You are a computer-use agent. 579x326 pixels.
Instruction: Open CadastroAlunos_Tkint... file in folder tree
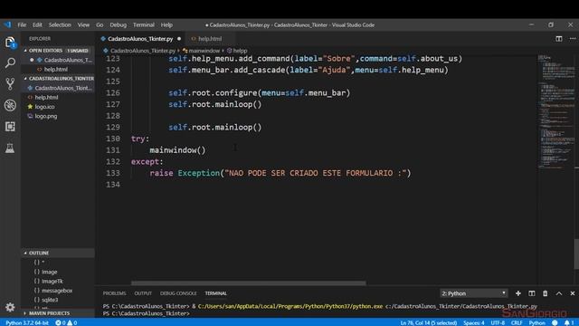[x=59, y=88]
